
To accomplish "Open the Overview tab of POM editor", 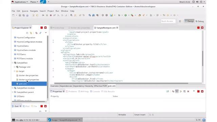I will pos(54,86).
